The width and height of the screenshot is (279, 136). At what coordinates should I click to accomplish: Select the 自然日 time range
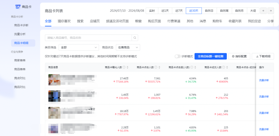(209, 11)
